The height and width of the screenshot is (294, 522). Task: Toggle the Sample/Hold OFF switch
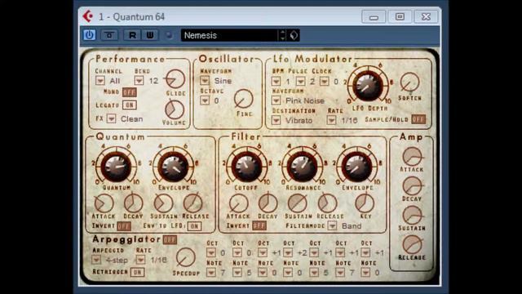(418, 119)
